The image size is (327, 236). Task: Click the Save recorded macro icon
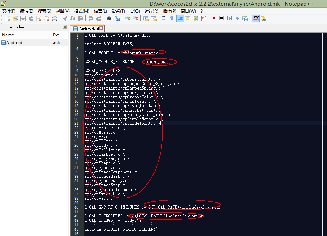[x=245, y=19]
